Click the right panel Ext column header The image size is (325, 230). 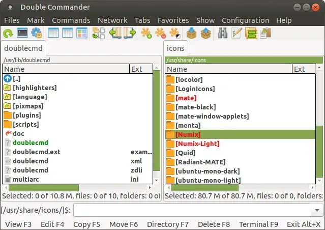pos(304,69)
